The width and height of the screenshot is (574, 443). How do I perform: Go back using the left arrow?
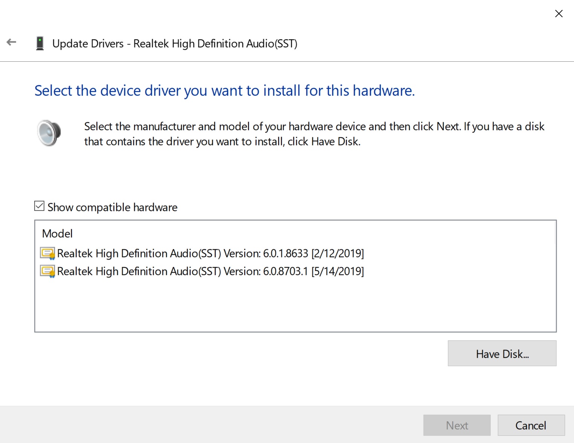(12, 42)
